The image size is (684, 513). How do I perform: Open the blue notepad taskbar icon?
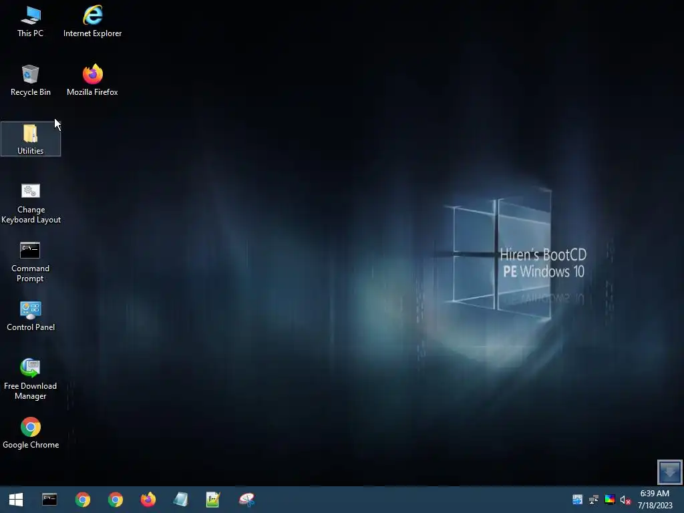point(180,500)
